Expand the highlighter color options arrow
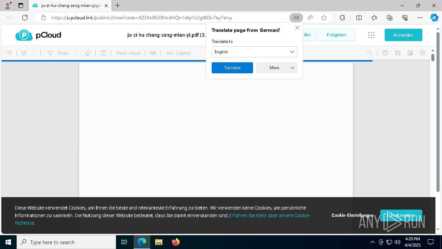Screen dimensions: 442x249 coord(33,53)
